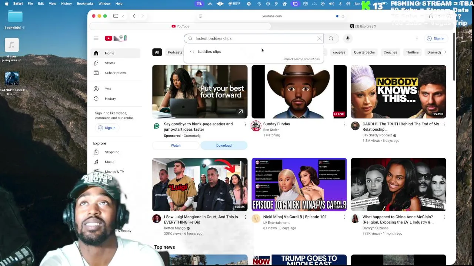Open Shorts in sidebar
The height and width of the screenshot is (266, 474).
115,63
